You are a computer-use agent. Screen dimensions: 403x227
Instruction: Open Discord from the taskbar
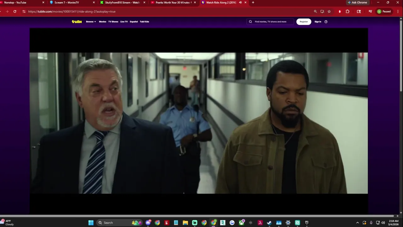(x=148, y=223)
